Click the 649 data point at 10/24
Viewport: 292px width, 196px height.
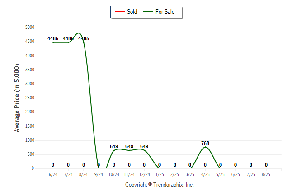[x=114, y=150]
